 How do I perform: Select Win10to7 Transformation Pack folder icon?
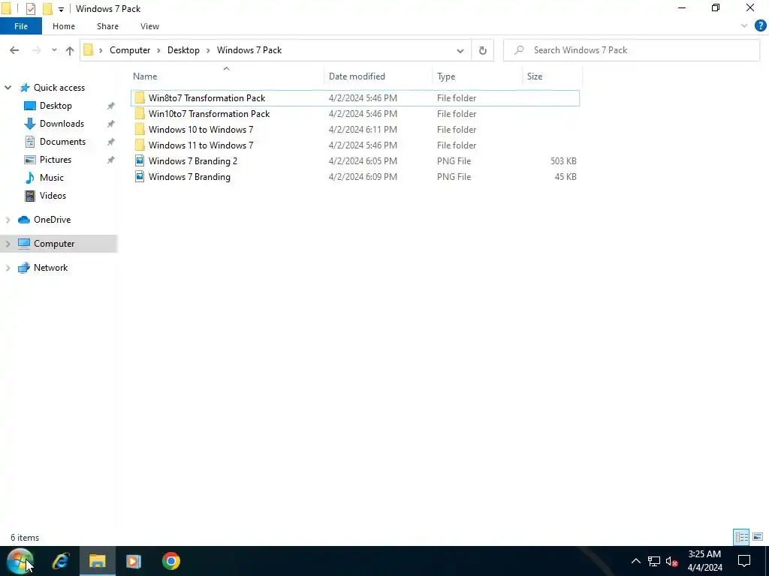[140, 114]
